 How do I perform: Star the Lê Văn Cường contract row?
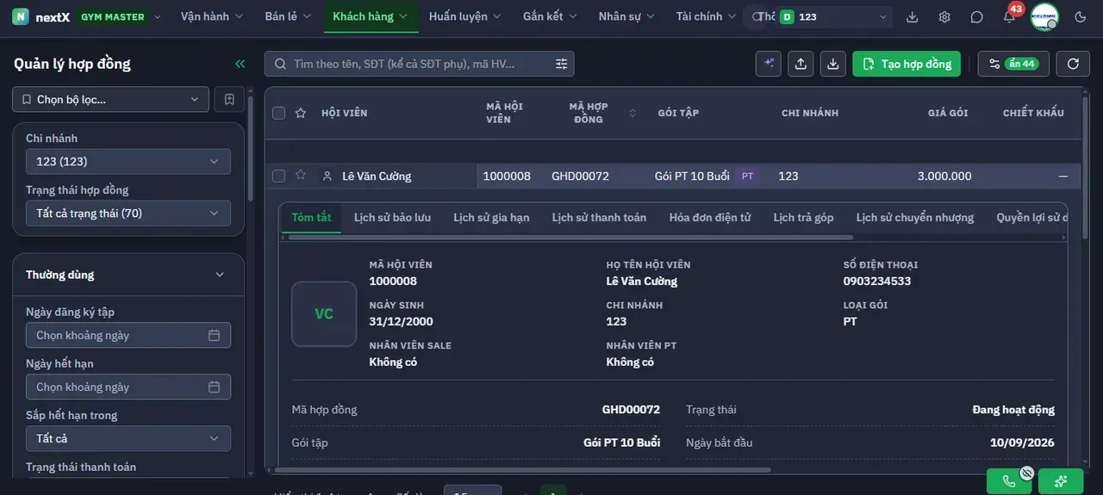(x=301, y=175)
